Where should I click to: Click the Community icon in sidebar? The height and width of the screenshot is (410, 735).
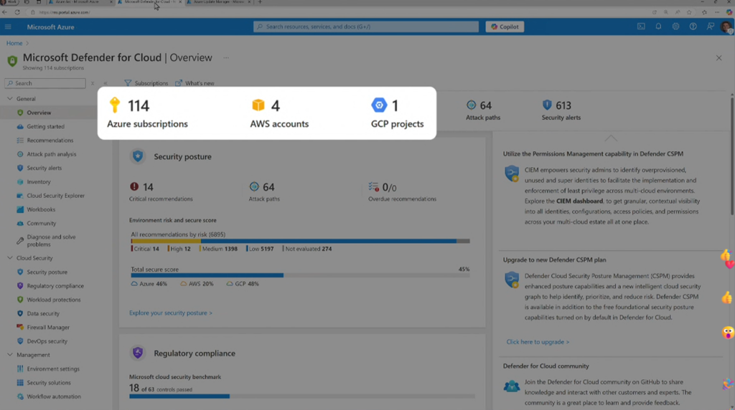[x=19, y=223]
